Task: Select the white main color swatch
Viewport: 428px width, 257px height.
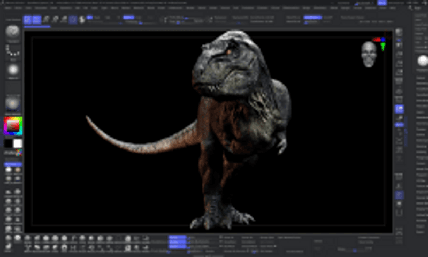Action: [x=18, y=143]
